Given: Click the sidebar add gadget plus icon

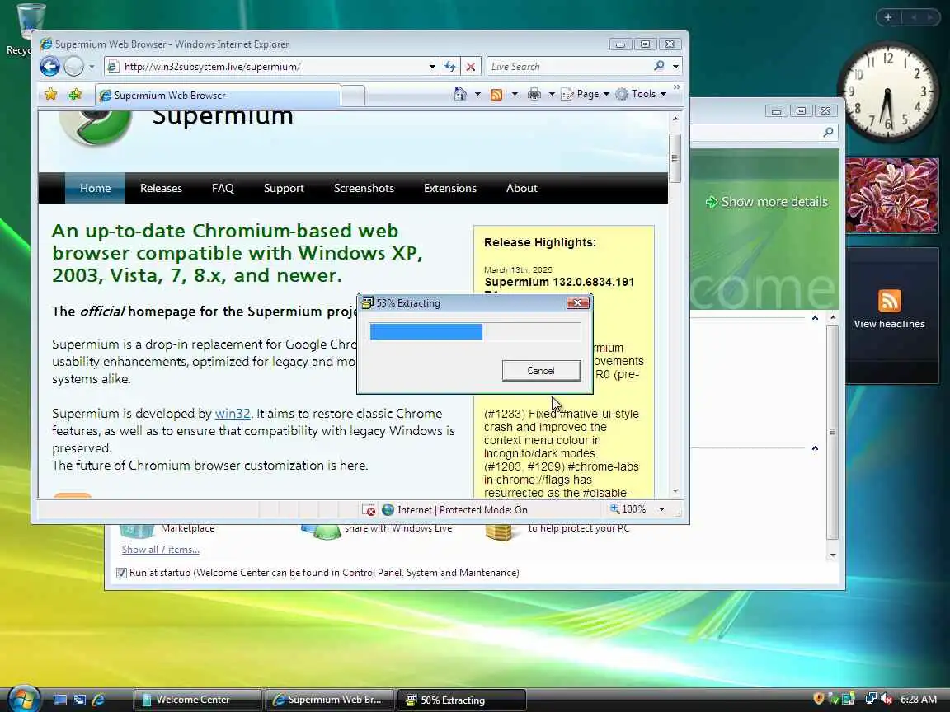Looking at the screenshot, I should coord(888,17).
